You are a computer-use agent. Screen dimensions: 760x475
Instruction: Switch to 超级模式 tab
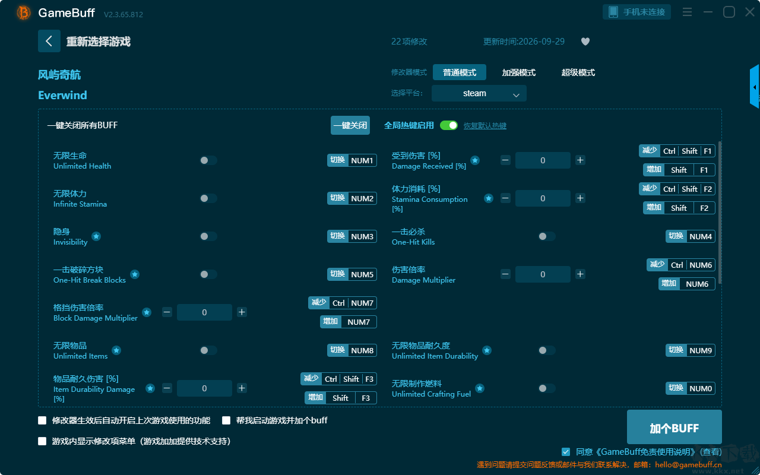point(578,72)
